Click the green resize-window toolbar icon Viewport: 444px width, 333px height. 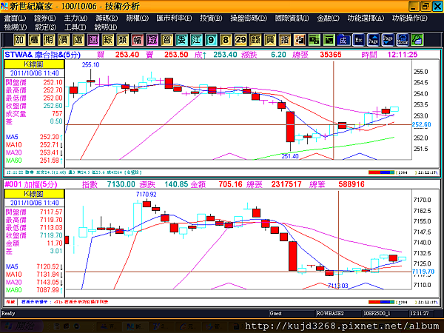329,40
